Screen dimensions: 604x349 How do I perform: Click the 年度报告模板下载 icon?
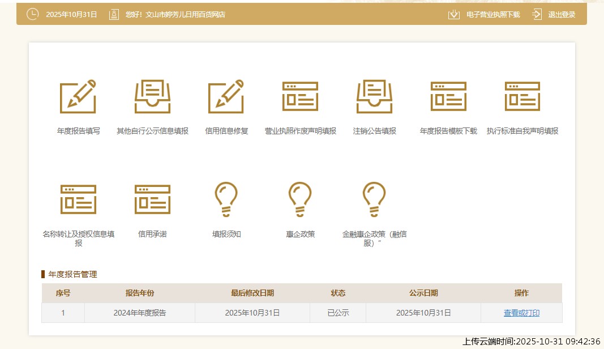click(448, 97)
